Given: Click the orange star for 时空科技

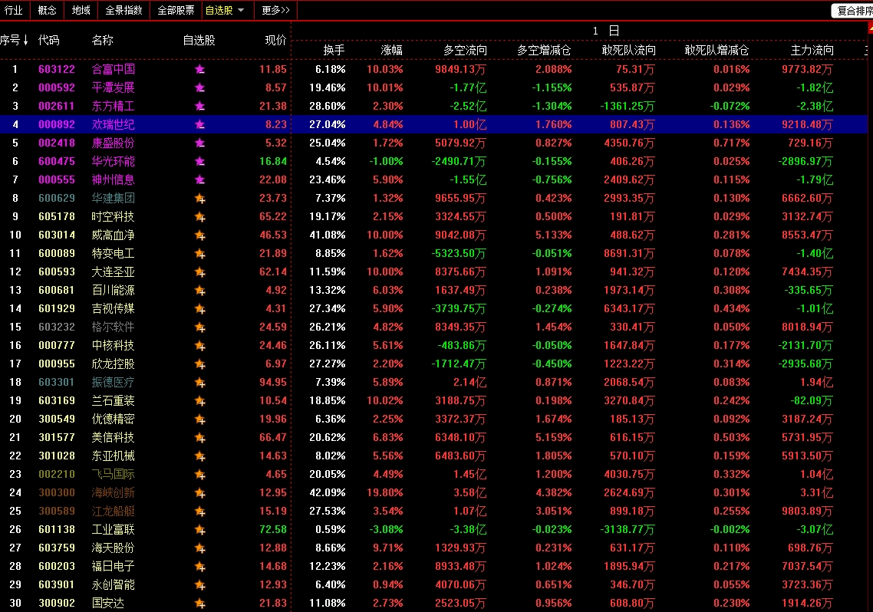Looking at the screenshot, I should pyautogui.click(x=199, y=217).
